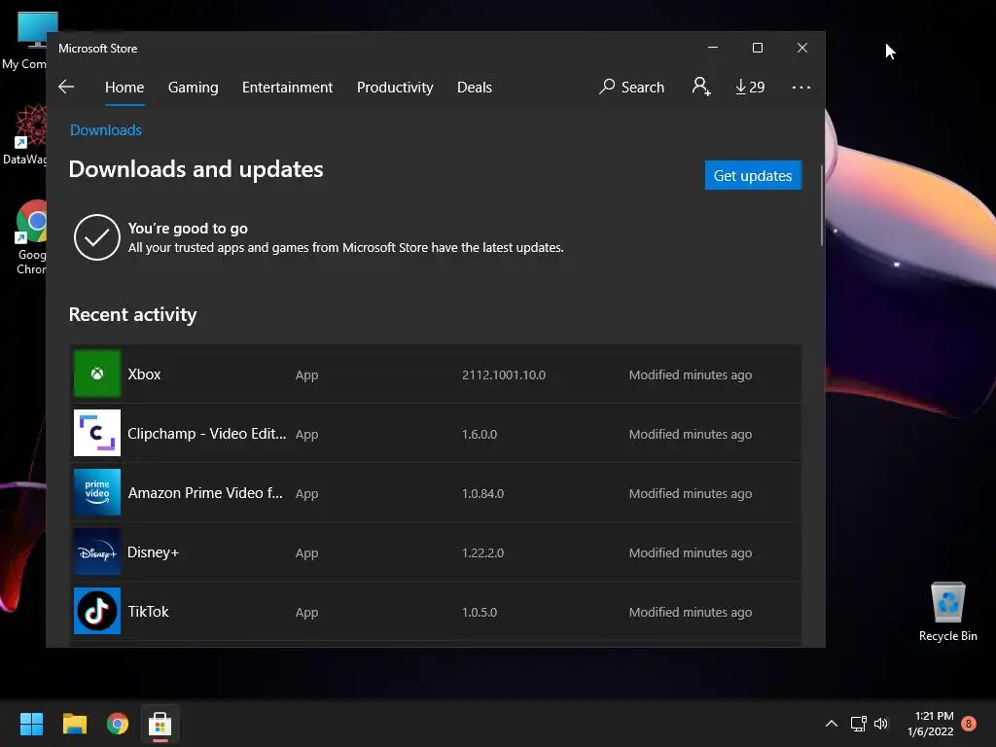Switch to the Home tab
This screenshot has width=996, height=747.
[x=124, y=87]
